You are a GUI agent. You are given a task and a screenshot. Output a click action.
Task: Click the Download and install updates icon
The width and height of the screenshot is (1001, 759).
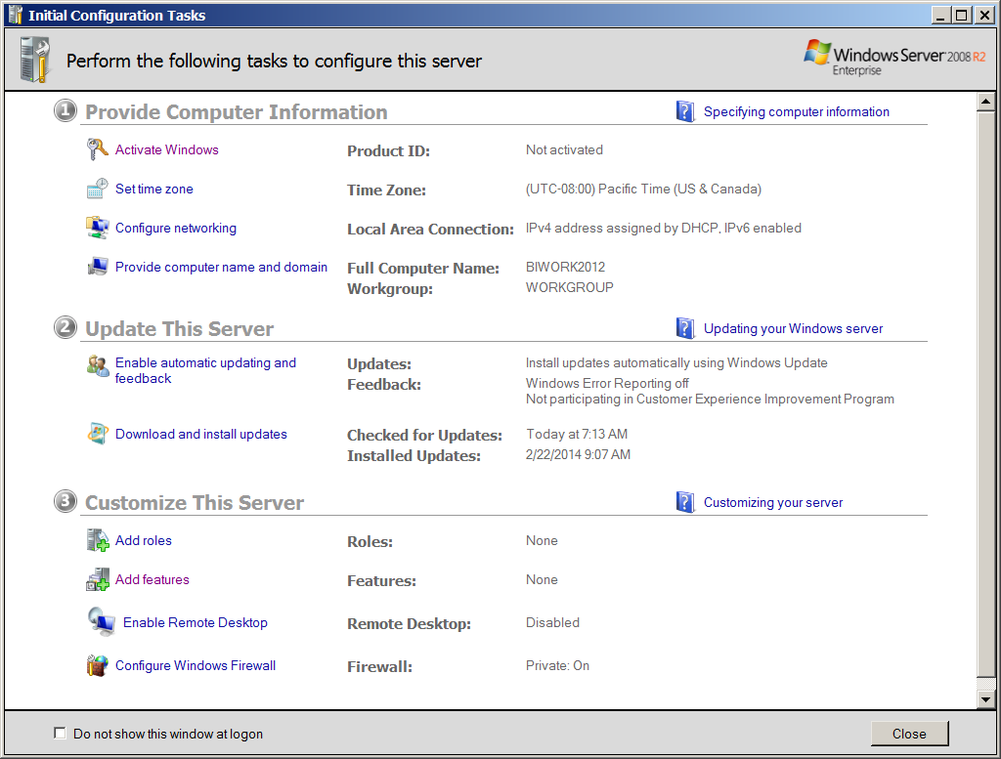coord(97,435)
